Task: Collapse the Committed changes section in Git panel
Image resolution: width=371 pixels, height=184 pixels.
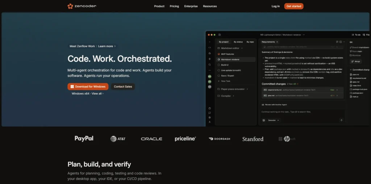Action: tap(351, 70)
